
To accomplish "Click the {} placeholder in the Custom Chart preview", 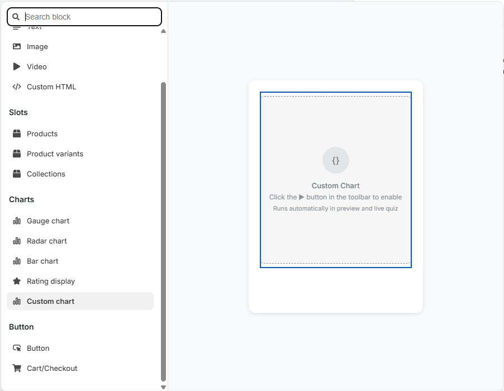I will point(335,160).
